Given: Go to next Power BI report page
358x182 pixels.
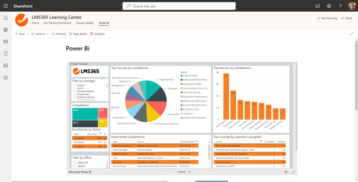Looking at the screenshot, I should click(x=190, y=172).
